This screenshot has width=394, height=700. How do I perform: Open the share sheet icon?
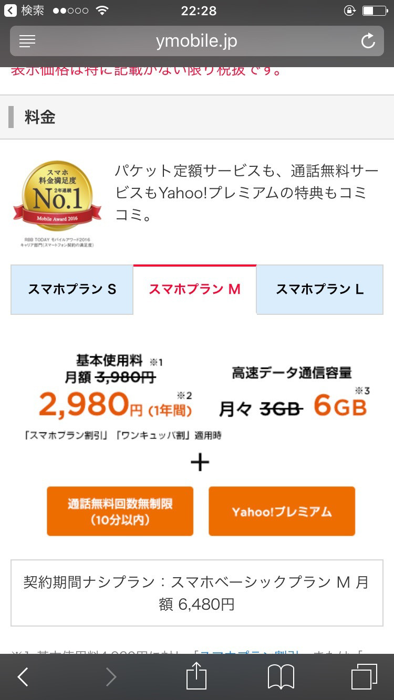point(196,676)
